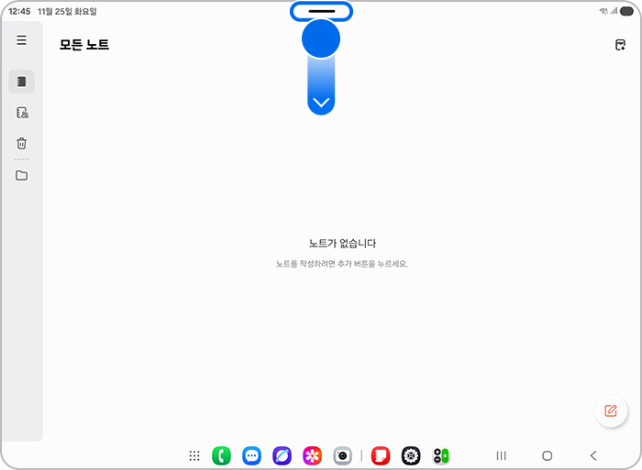Launch the Camera app from taskbar
This screenshot has height=470, width=642.
point(343,455)
